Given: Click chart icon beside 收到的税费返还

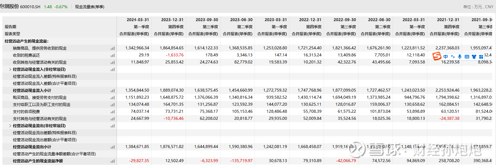Looking at the screenshot, I should [112, 55].
